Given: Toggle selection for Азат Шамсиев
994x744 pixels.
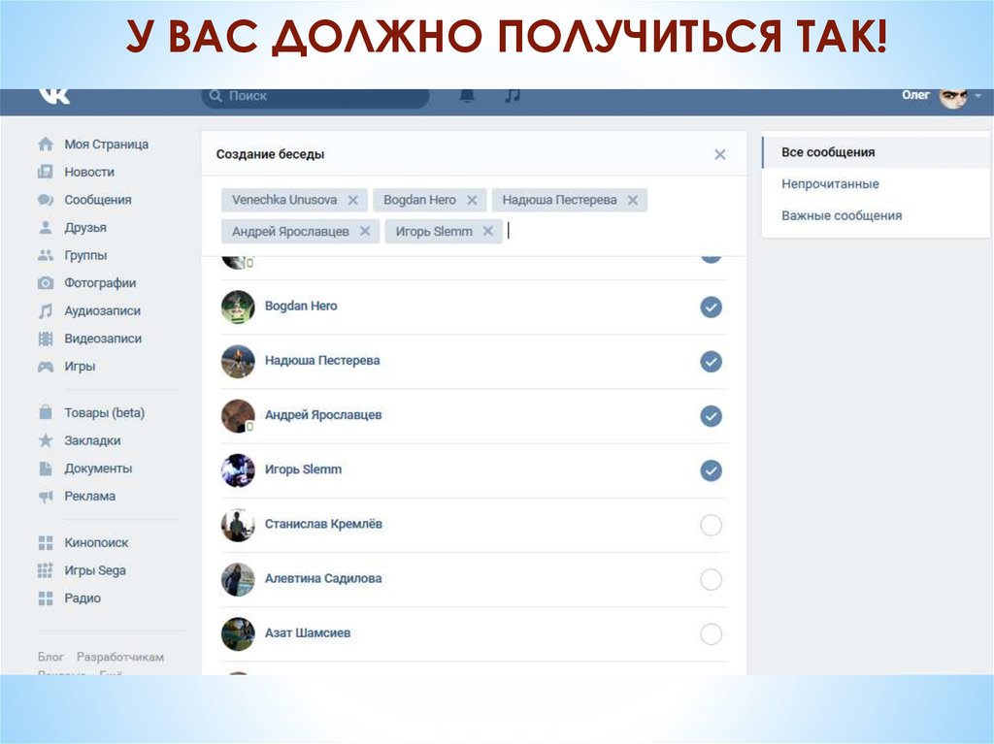Looking at the screenshot, I should point(711,634).
